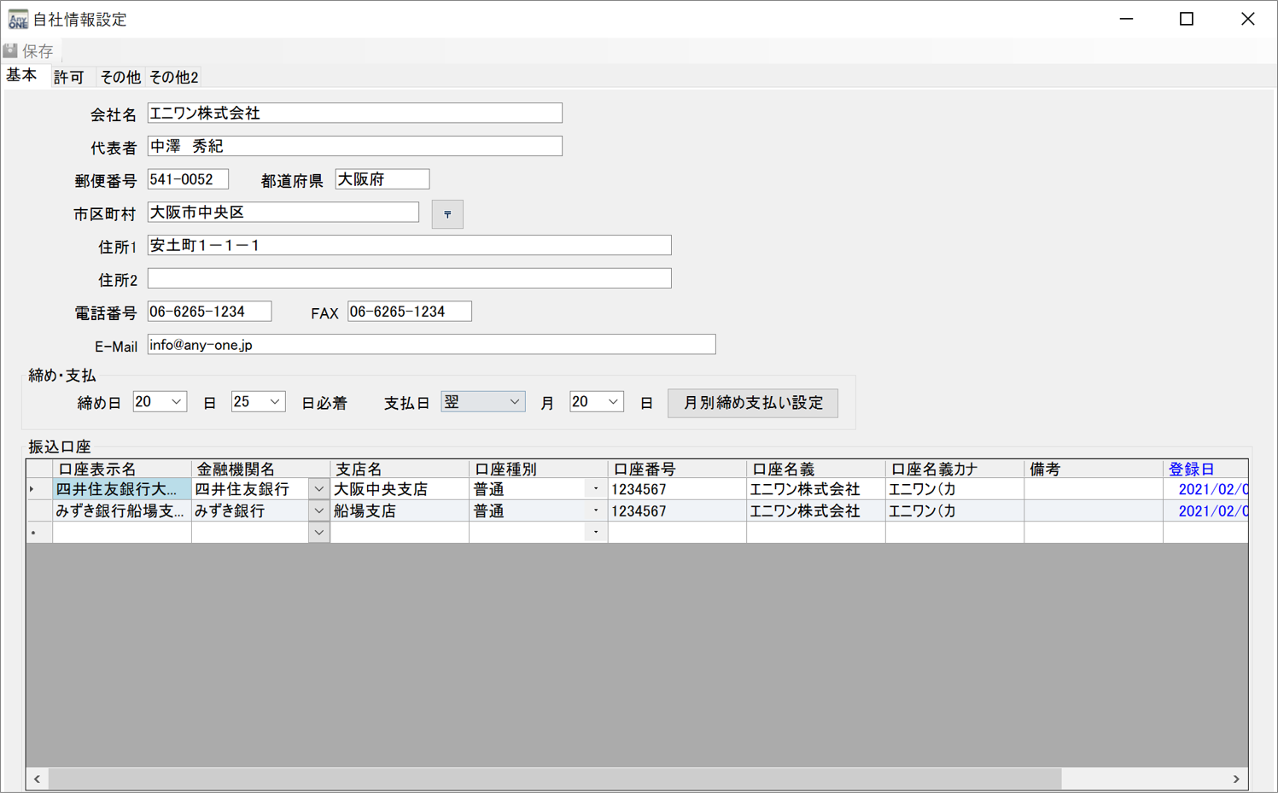The image size is (1278, 793).
Task: Maximize the 自社情報設定 window
Action: (1186, 19)
